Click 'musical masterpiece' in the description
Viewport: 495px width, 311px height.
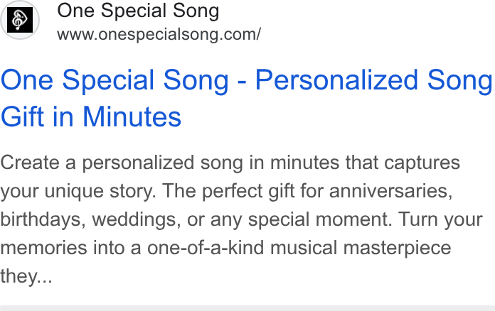click(x=361, y=248)
